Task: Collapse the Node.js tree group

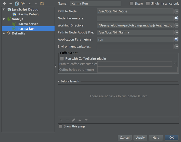Action: pyautogui.click(x=4, y=19)
